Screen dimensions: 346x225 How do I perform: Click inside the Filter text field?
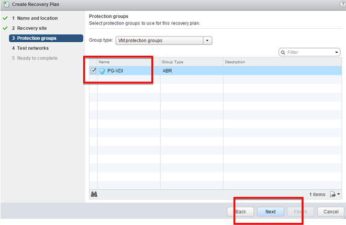pyautogui.click(x=309, y=52)
